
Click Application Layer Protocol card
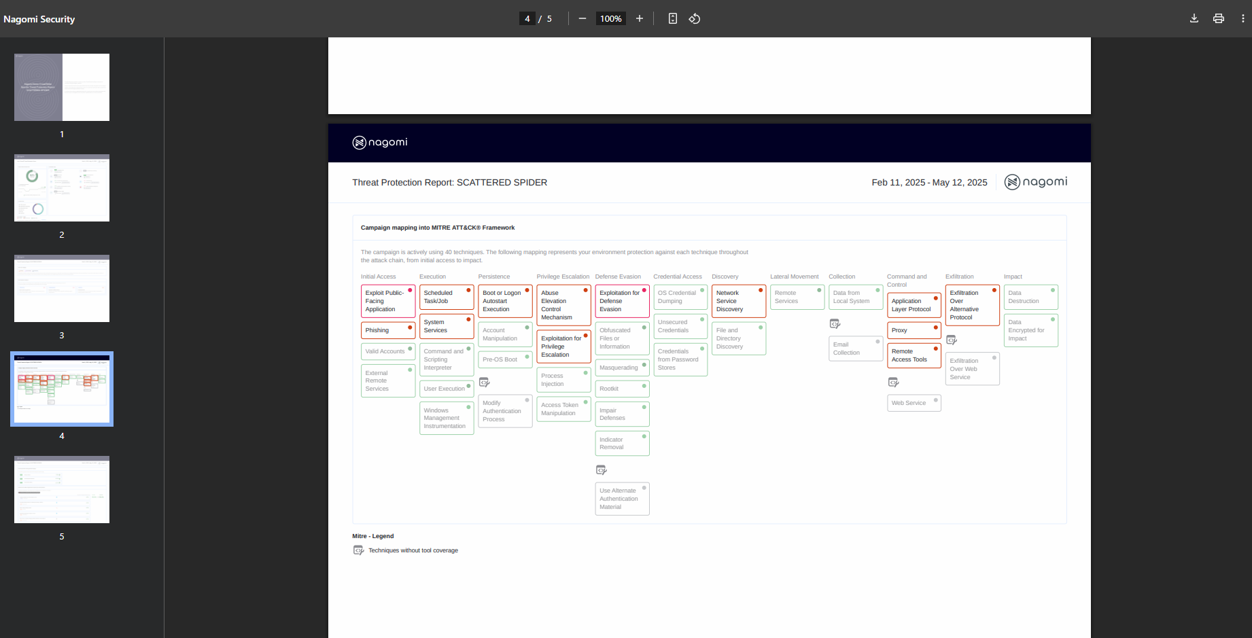(x=914, y=305)
